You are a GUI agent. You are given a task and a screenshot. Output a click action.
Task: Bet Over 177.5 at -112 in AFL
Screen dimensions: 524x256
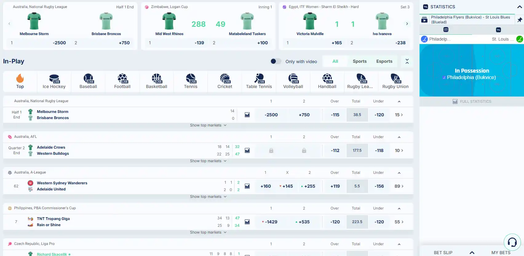click(x=335, y=150)
